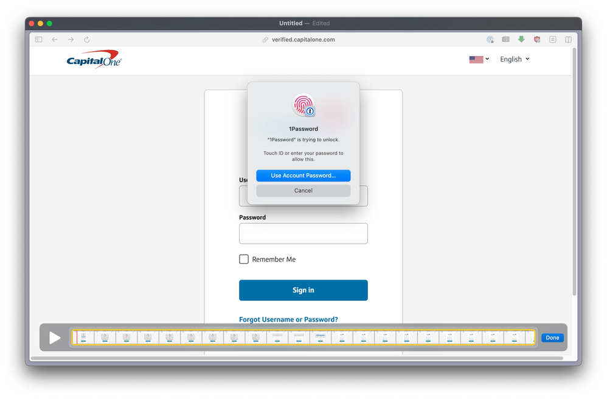Click the gray keyboard-style extension icon
This screenshot has height=399, width=607.
click(505, 39)
